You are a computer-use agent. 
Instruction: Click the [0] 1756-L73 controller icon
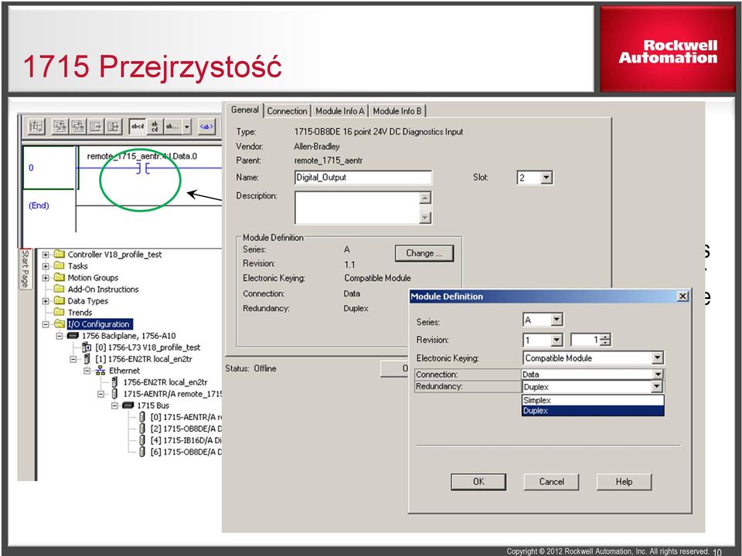(87, 347)
